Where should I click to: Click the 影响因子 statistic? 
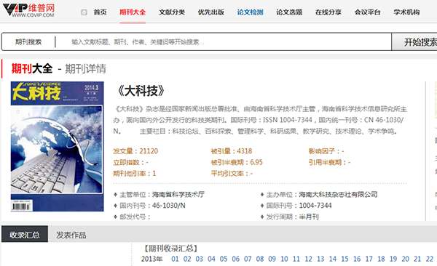coord(326,151)
